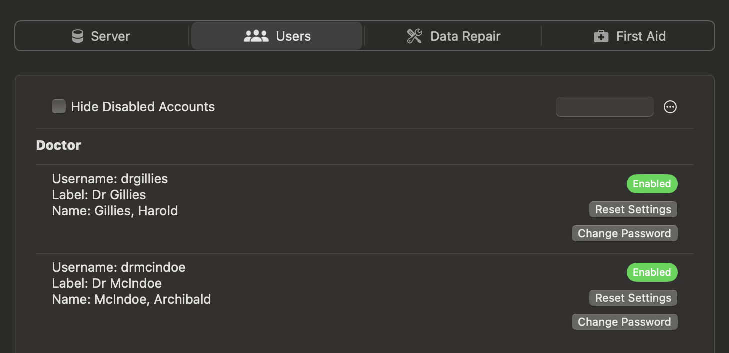729x353 pixels.
Task: Open the First Aid tab
Action: click(628, 36)
